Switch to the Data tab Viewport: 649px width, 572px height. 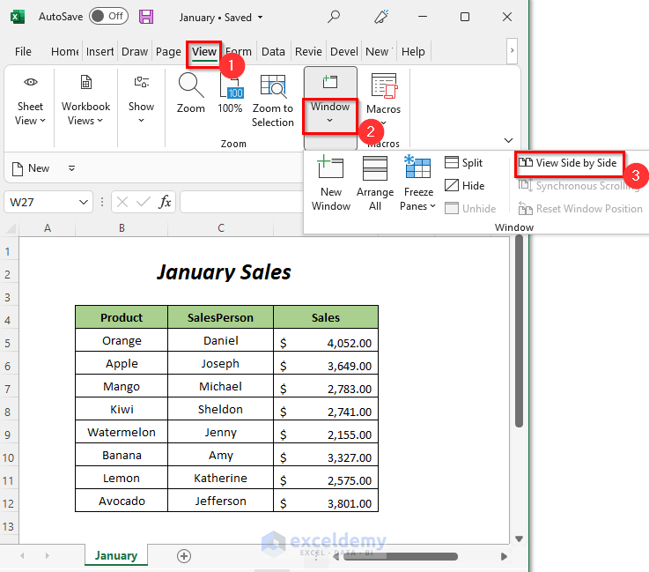(x=273, y=52)
